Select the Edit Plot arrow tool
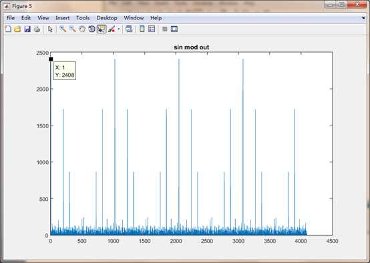This screenshot has width=370, height=263. [x=50, y=29]
